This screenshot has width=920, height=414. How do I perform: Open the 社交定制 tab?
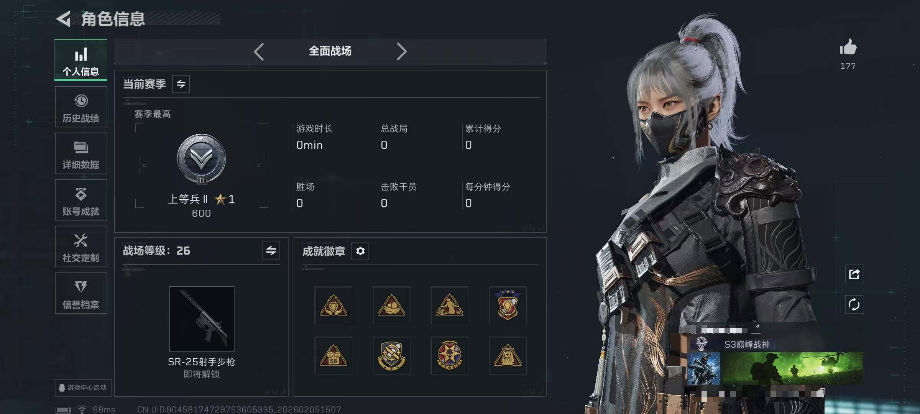(x=81, y=246)
